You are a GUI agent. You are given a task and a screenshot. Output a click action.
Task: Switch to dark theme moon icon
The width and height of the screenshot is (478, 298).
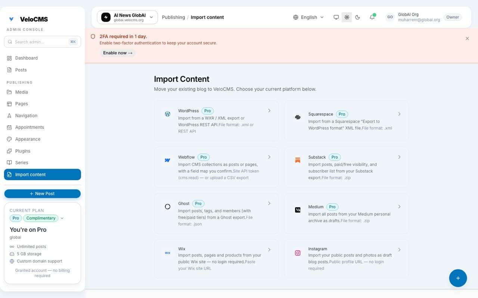[357, 17]
